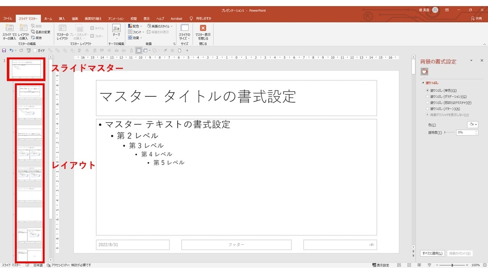Click the Ribbon Display Options icon in title bar
488x274 pixels.
click(x=447, y=10)
